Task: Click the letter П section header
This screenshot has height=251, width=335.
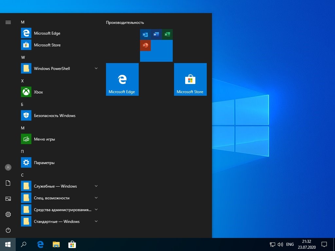Action: coord(23,152)
